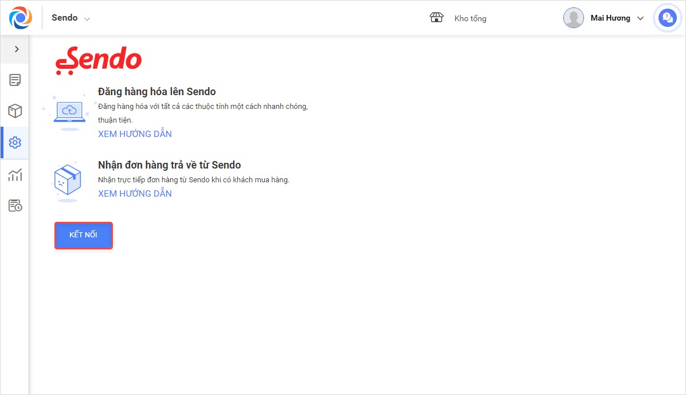The height and width of the screenshot is (395, 686).
Task: Open the products box icon in sidebar
Action: pyautogui.click(x=15, y=111)
